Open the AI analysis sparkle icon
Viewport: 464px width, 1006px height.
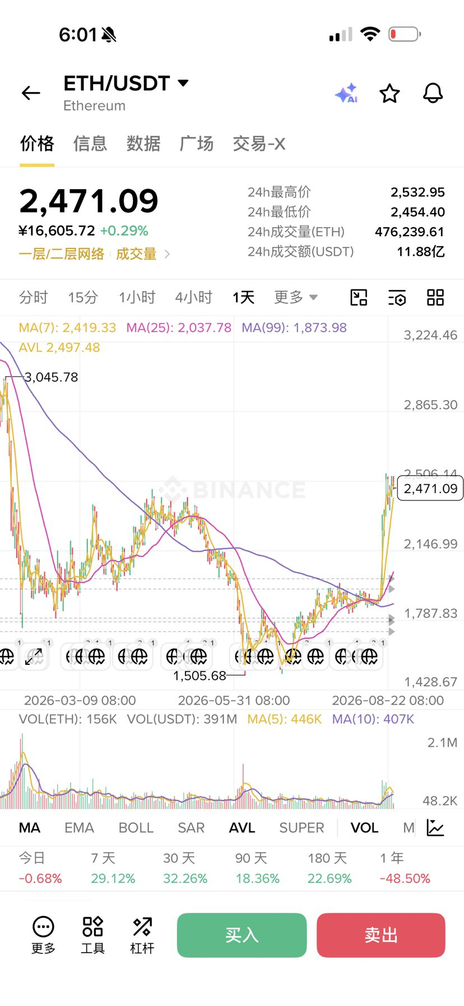click(346, 93)
